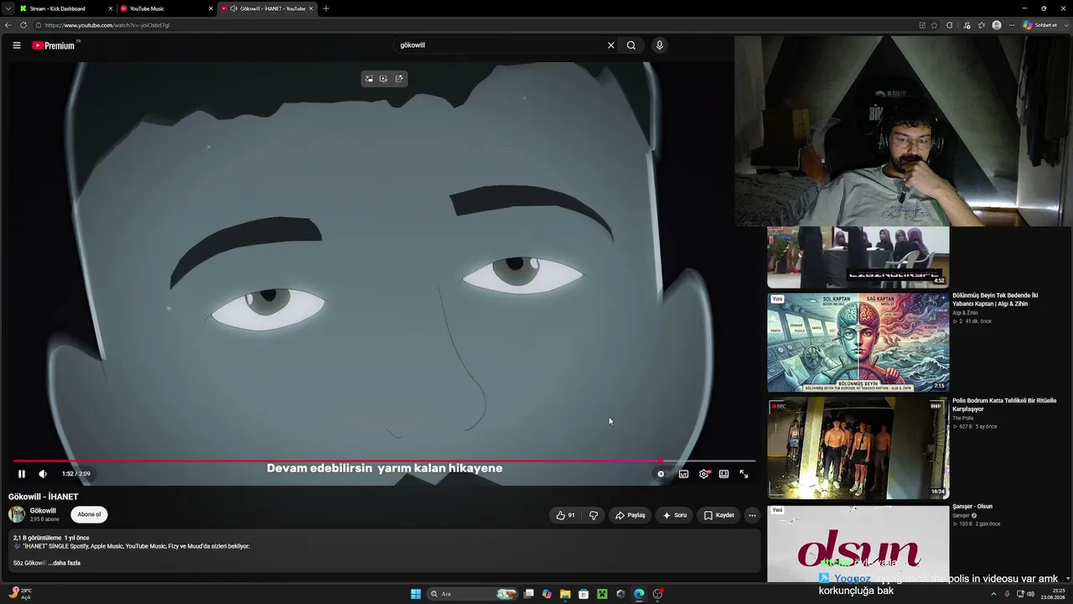Open browser settings three-dot menu
Image resolution: width=1073 pixels, height=604 pixels.
pyautogui.click(x=1010, y=25)
